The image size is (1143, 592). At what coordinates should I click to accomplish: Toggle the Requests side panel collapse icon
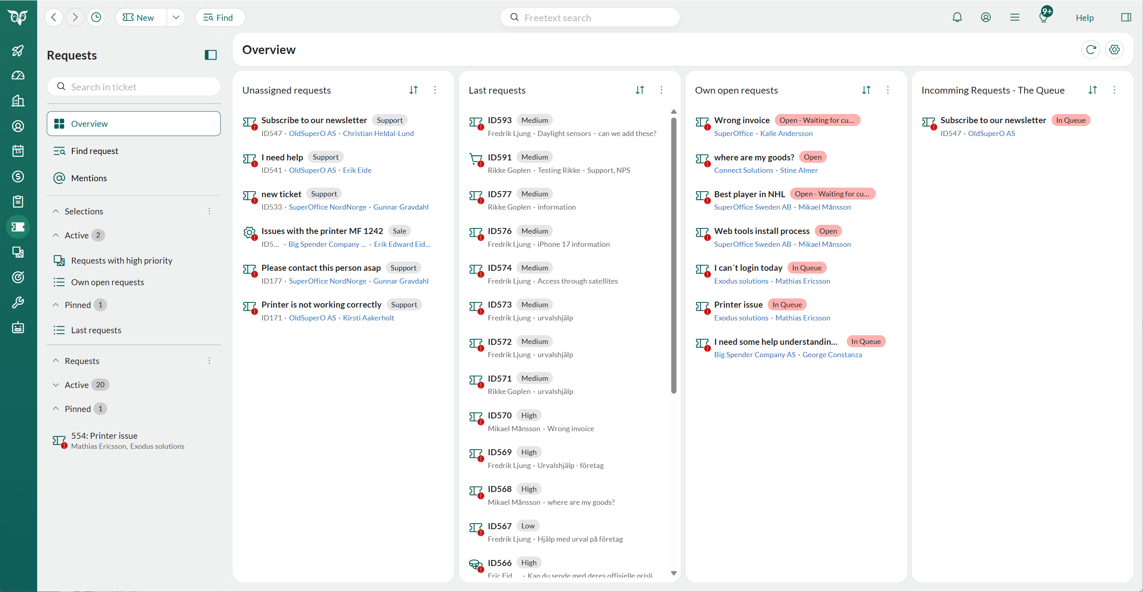[210, 55]
